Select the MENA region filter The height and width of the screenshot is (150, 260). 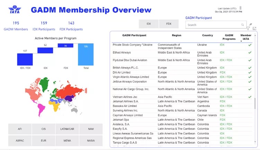coord(67,141)
